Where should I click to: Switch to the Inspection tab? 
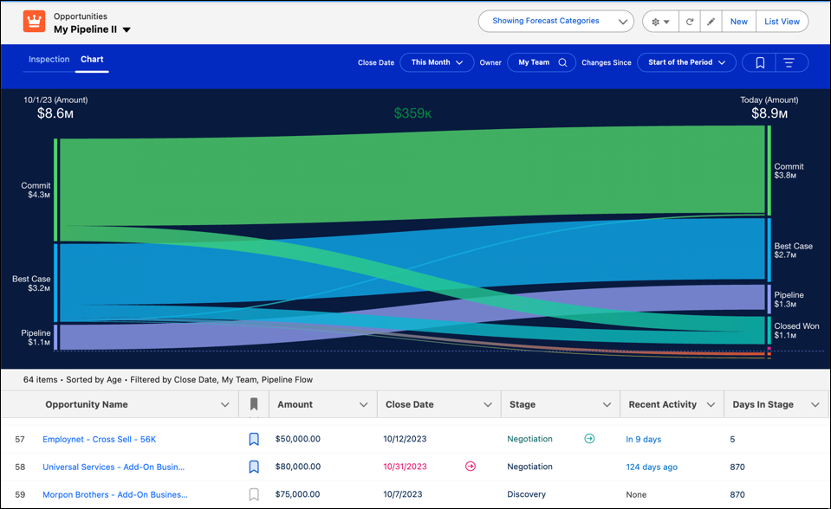[x=49, y=59]
